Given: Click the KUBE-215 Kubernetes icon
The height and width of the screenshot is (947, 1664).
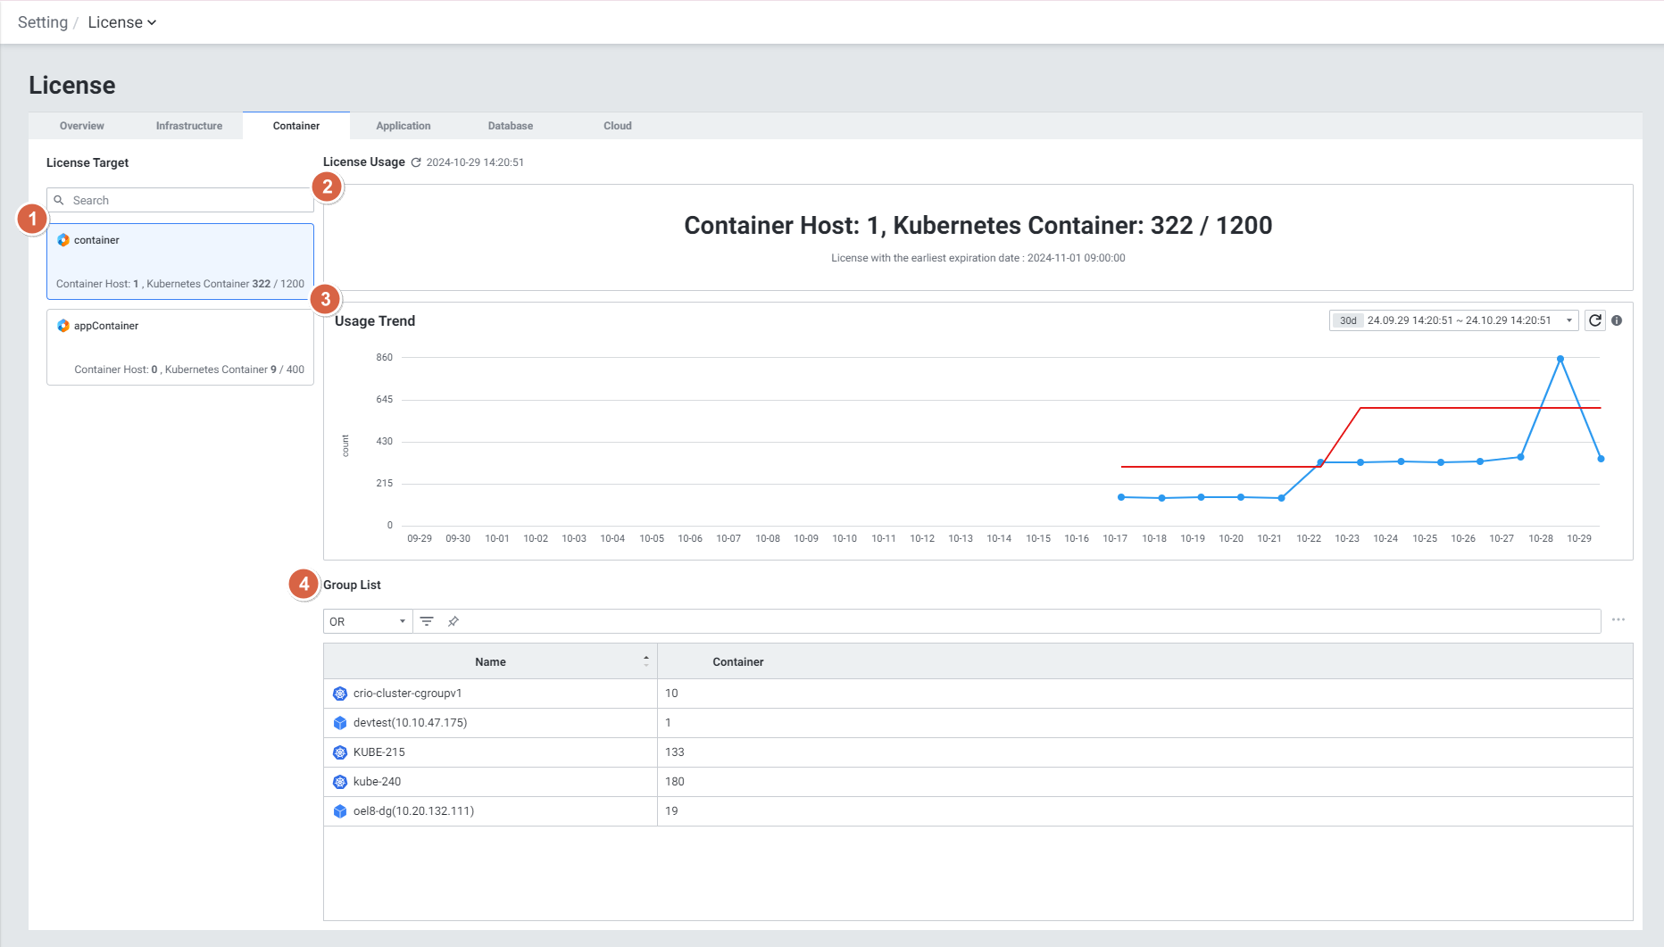Looking at the screenshot, I should click(340, 752).
